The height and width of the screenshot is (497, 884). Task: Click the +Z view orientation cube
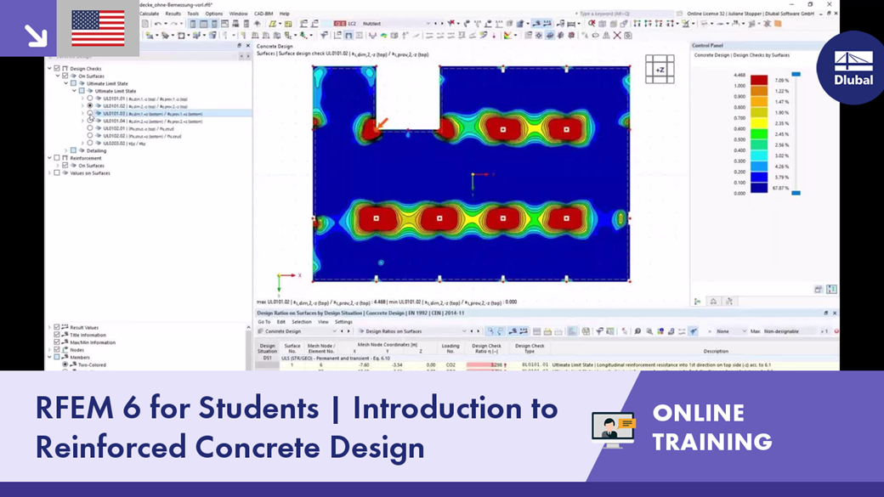[660, 70]
